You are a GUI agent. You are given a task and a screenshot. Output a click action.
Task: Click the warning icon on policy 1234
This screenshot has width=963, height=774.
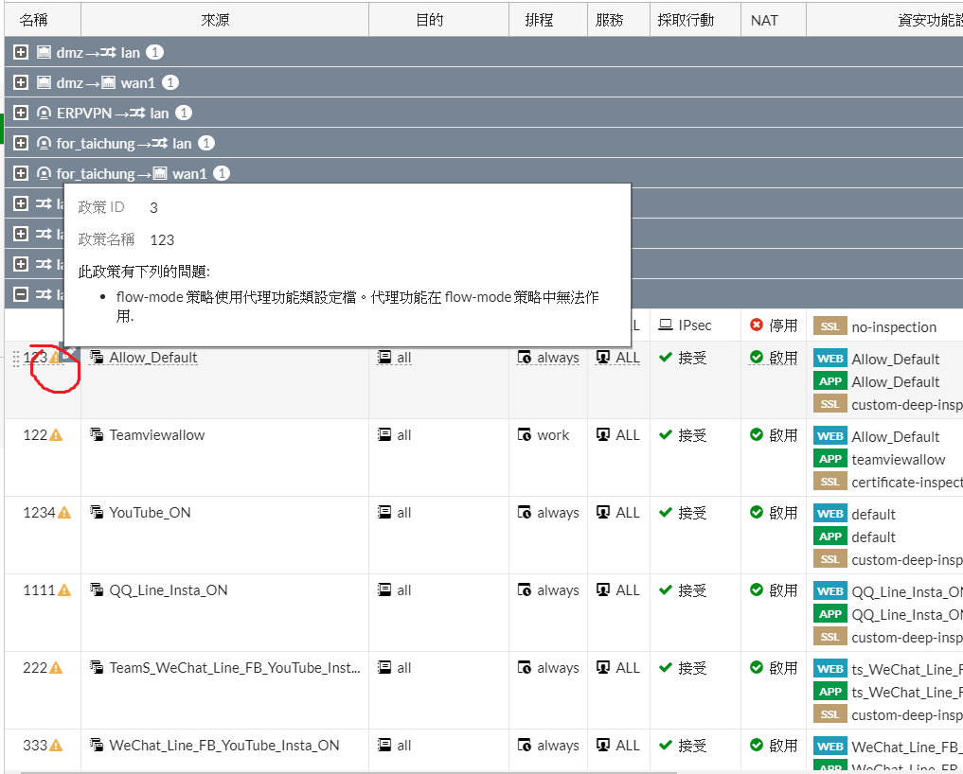click(x=64, y=513)
